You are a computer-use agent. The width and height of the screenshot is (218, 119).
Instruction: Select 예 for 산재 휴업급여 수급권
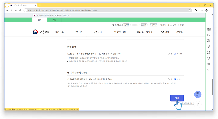[x=169, y=79]
